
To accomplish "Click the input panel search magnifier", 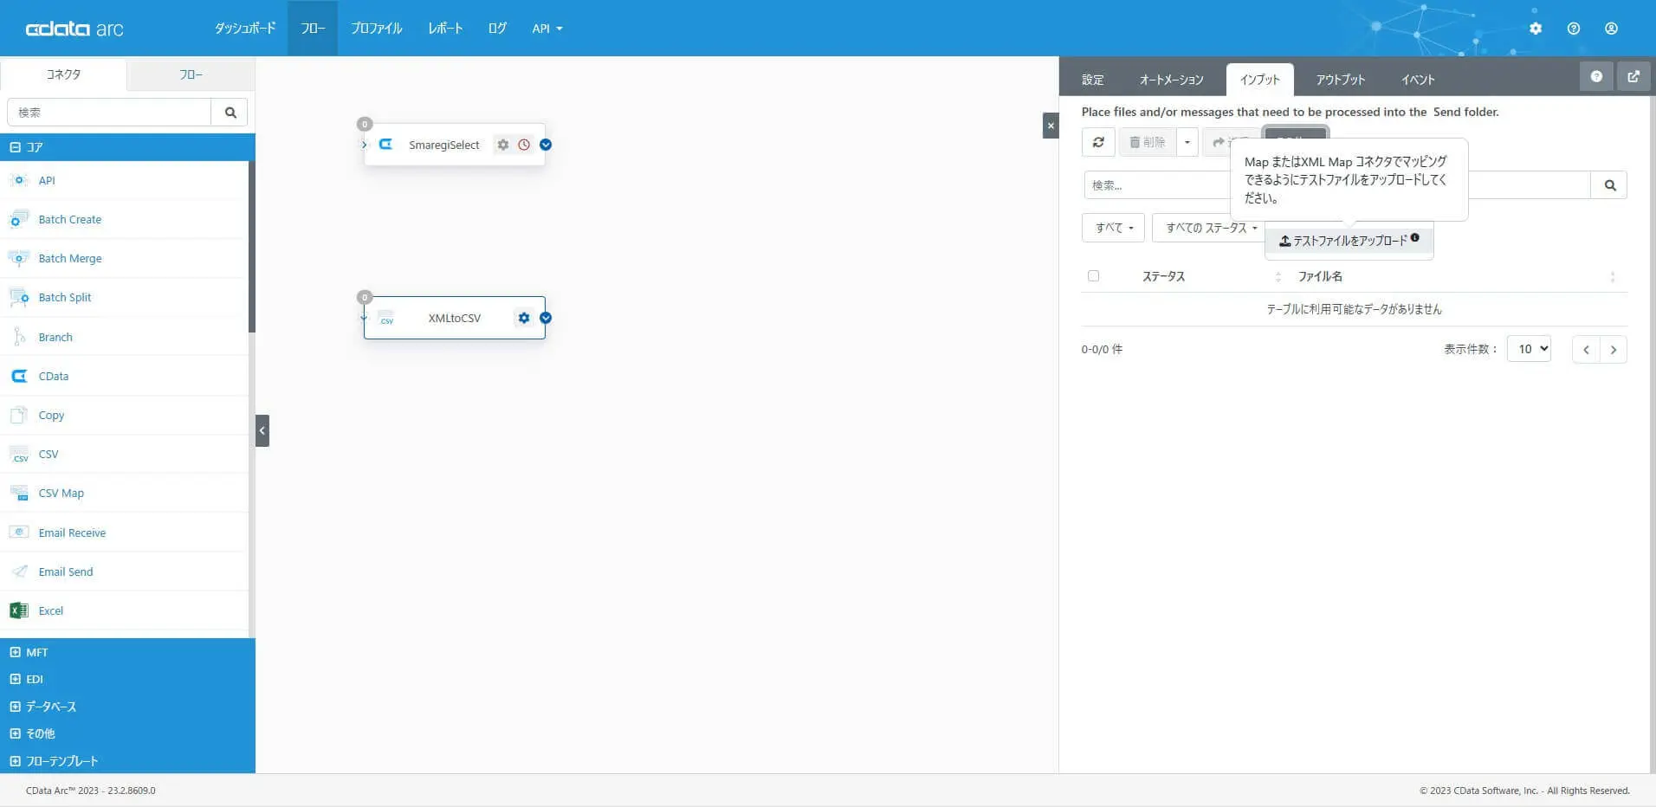I will point(1609,185).
